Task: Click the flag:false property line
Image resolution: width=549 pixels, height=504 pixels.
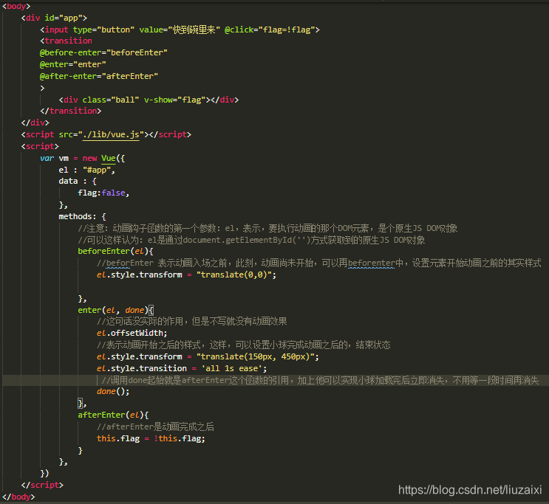Action: [103, 193]
